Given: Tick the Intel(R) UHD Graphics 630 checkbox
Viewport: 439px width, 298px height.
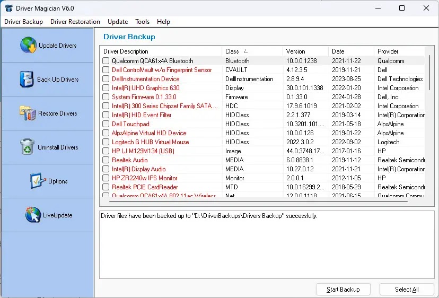Looking at the screenshot, I should [x=106, y=87].
